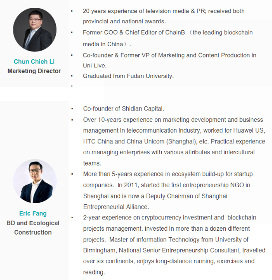Click the BD and Ecological Construction title
This screenshot has height=280, width=272.
(33, 228)
